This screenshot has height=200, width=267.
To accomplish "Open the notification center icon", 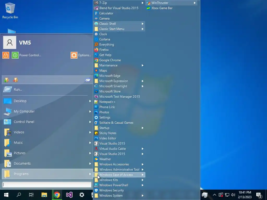I will click(259, 195).
